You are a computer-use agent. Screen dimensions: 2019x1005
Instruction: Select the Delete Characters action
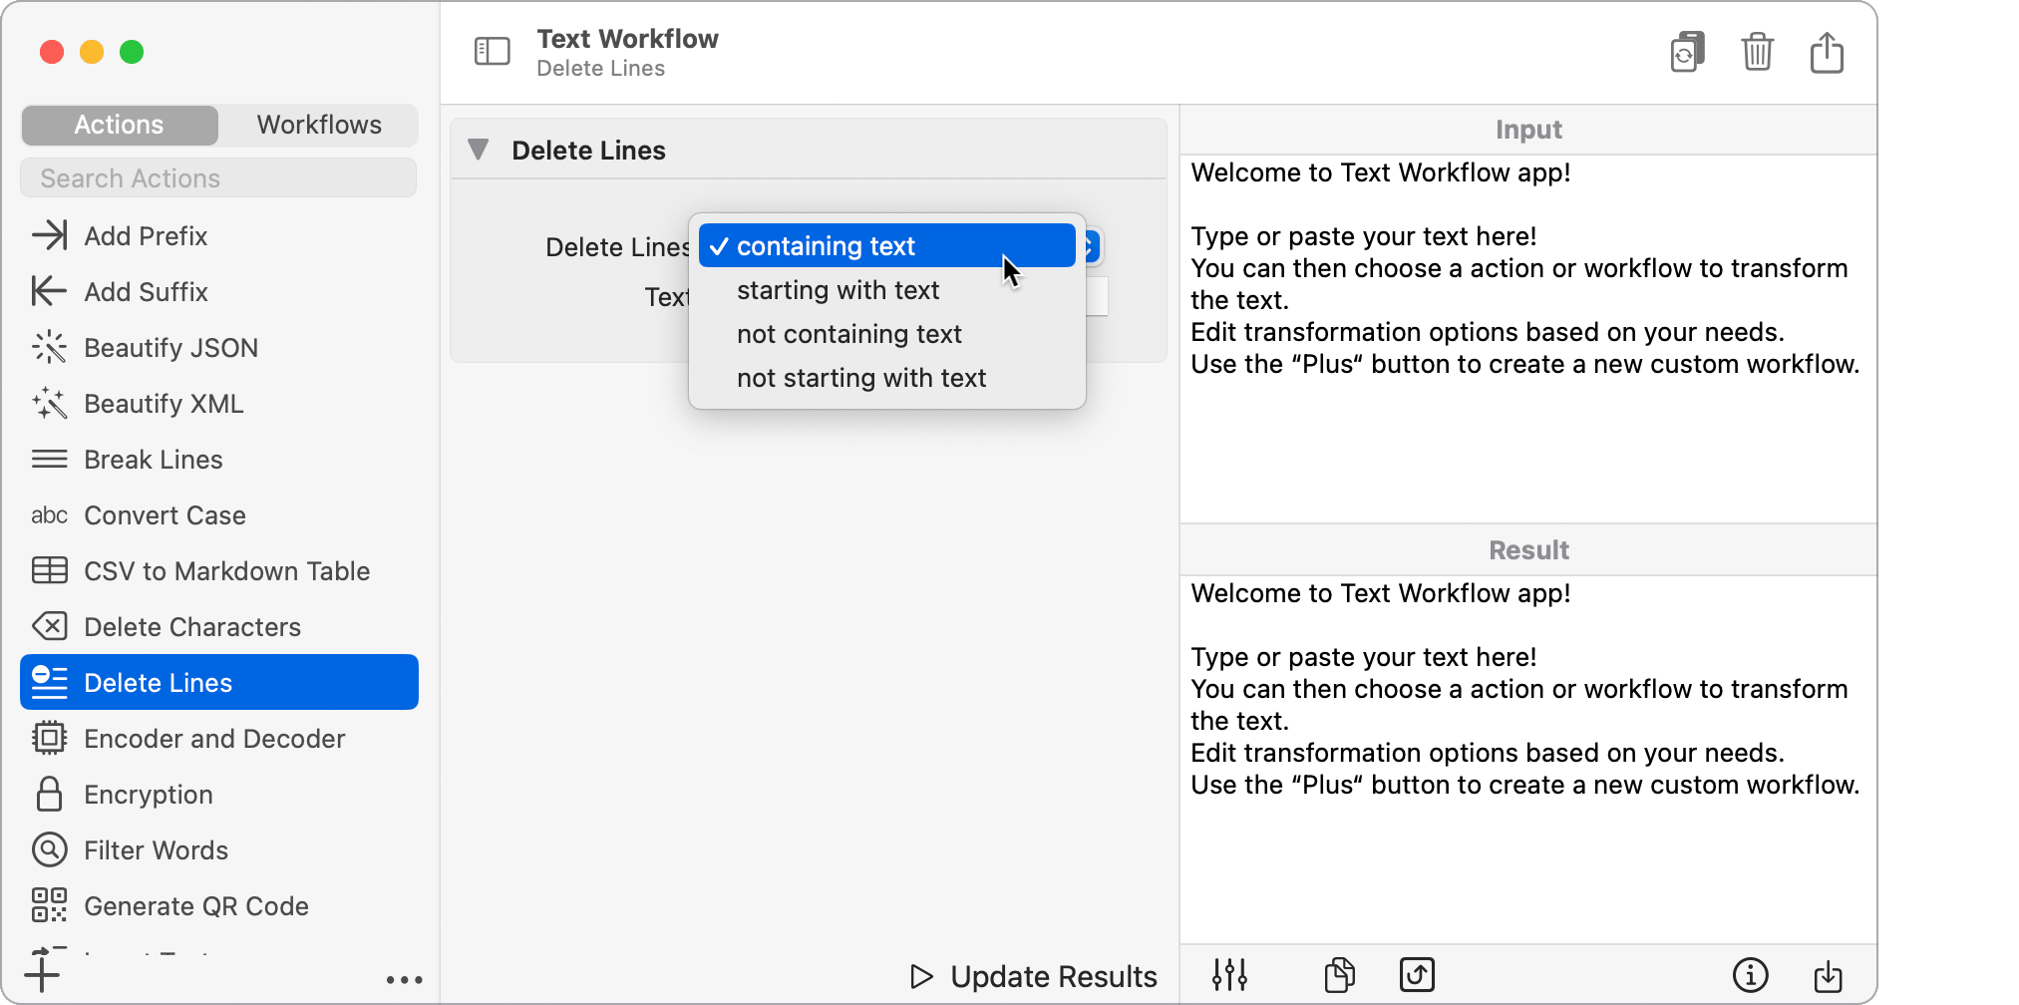pos(219,626)
